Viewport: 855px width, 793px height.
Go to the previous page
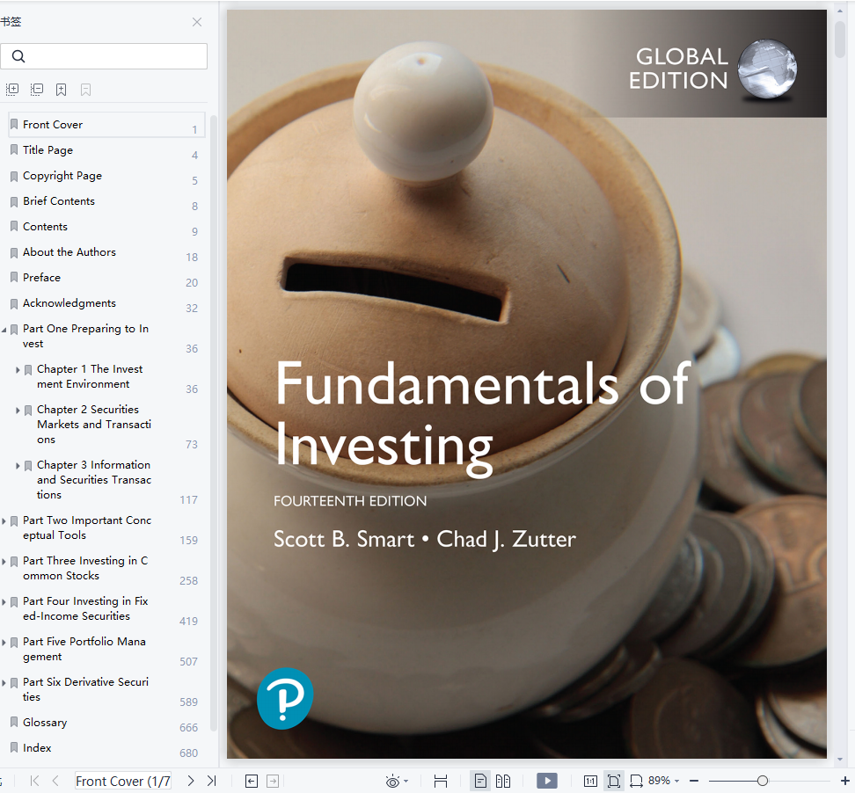pyautogui.click(x=55, y=781)
